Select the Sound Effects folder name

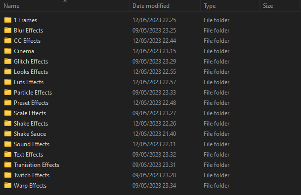(32, 144)
